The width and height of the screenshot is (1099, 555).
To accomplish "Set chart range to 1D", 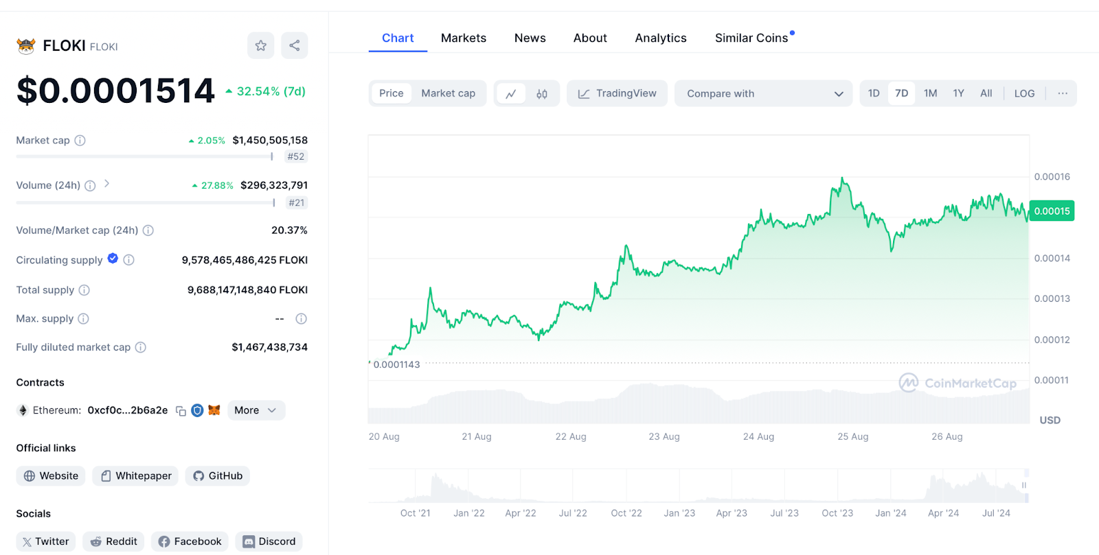I will click(x=874, y=93).
